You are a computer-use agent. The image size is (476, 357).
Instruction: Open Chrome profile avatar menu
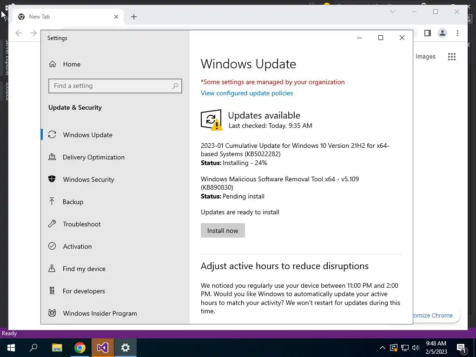pos(443,33)
